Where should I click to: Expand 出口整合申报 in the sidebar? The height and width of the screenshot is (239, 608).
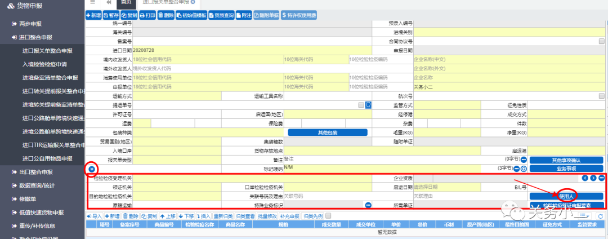35,171
